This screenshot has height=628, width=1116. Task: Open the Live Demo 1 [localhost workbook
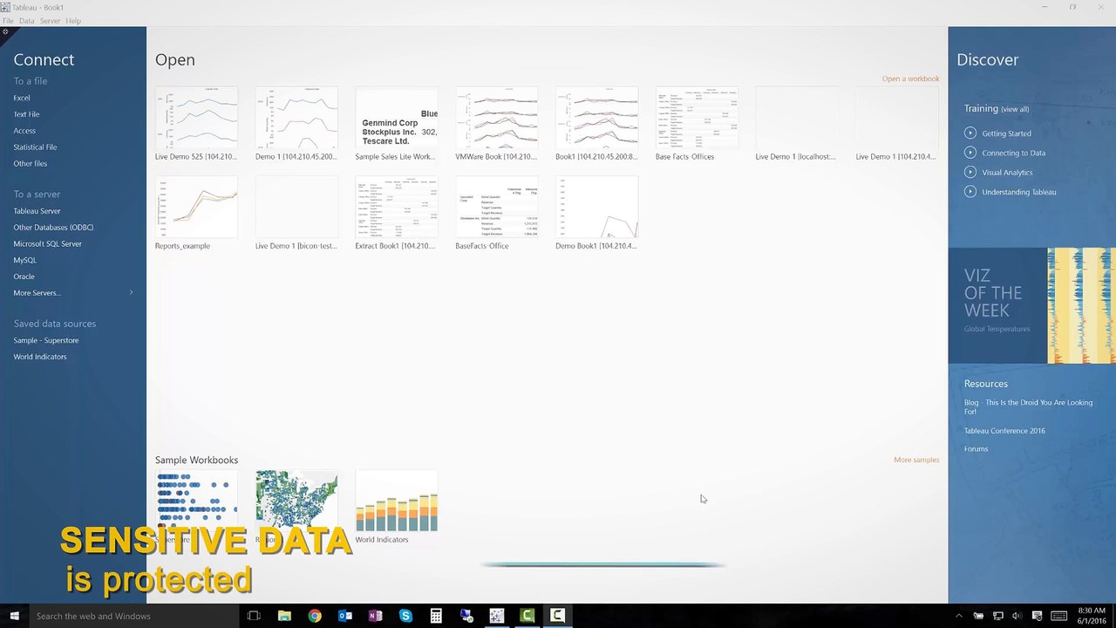click(x=796, y=124)
